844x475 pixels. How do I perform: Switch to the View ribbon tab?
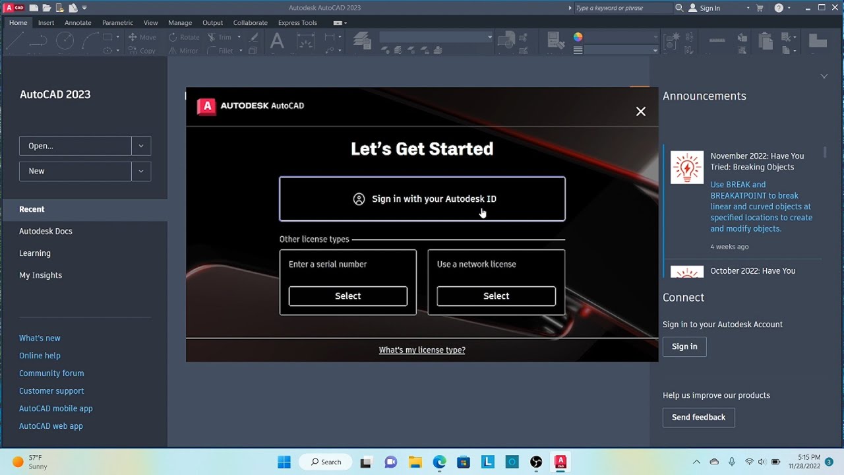(150, 22)
